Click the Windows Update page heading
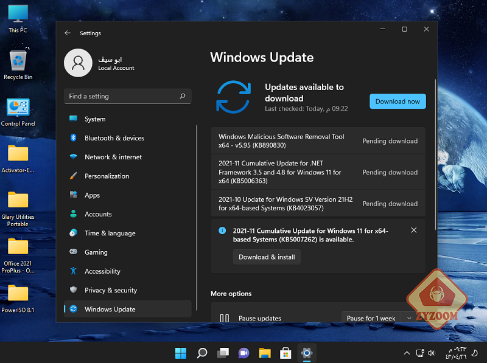Viewport: 487px width, 363px height. 262,57
